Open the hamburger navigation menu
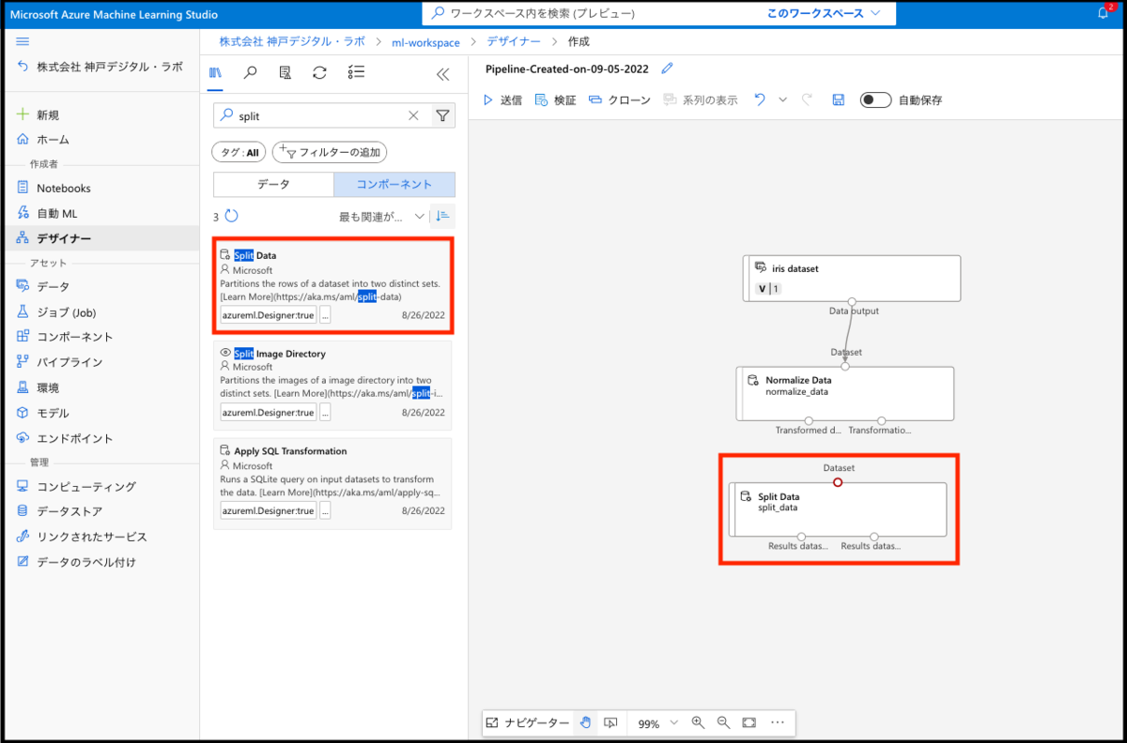The width and height of the screenshot is (1127, 743). (x=23, y=41)
